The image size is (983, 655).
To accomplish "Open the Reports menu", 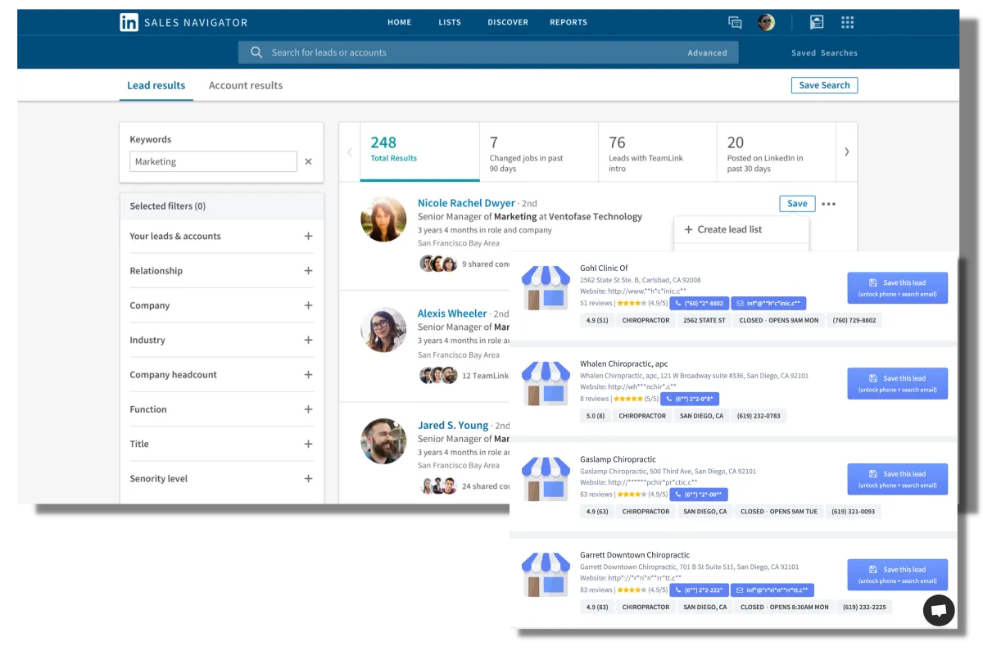I will (569, 23).
